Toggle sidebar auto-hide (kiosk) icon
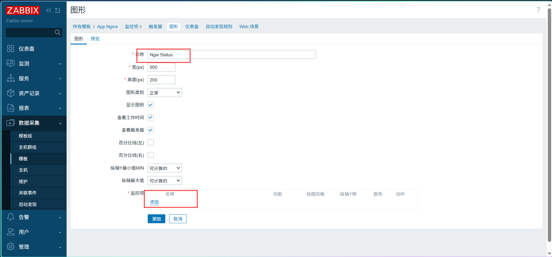The width and height of the screenshot is (552, 257). coord(58,10)
